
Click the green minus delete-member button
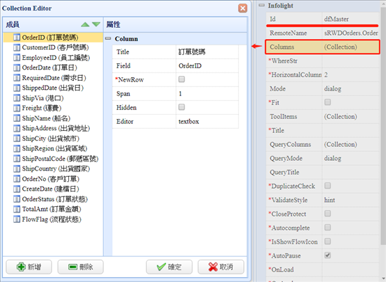[81, 267]
